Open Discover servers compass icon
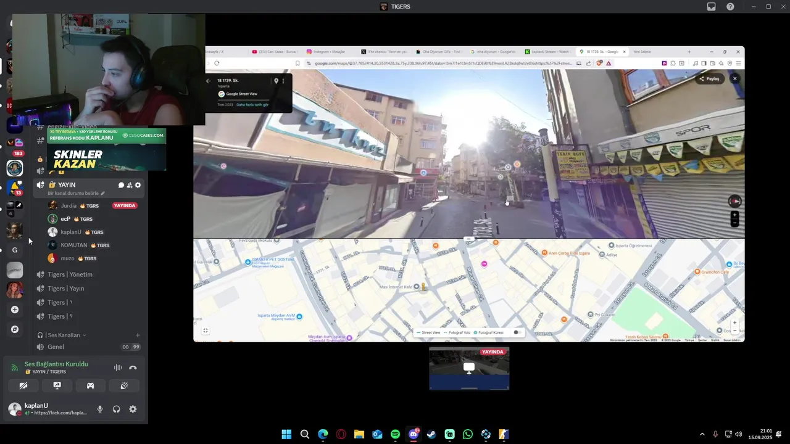 pos(15,329)
